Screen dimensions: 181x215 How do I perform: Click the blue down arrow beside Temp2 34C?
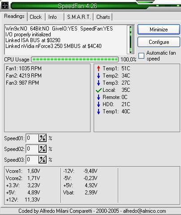click(99, 76)
